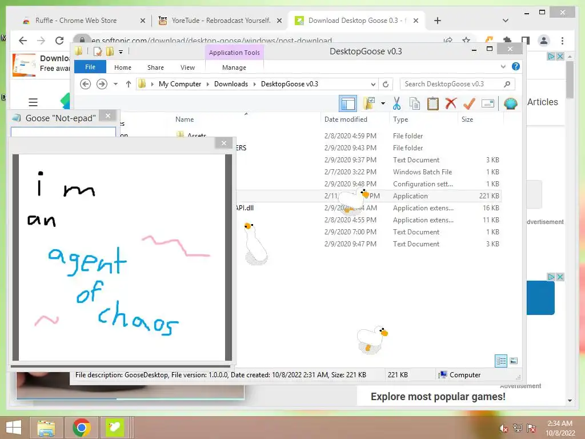Click the folder options checklist icon in toolbar
585x439 pixels.
click(x=369, y=103)
